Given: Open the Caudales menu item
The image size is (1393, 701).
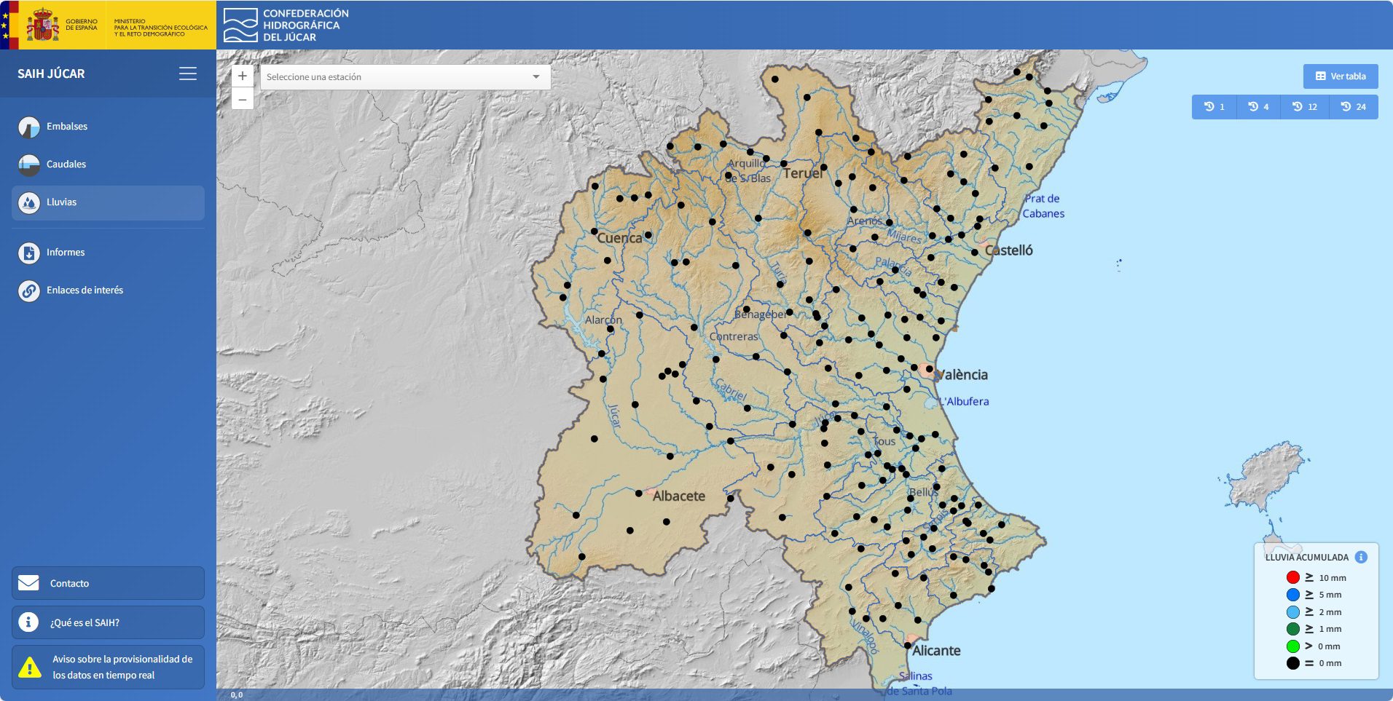Looking at the screenshot, I should (66, 165).
